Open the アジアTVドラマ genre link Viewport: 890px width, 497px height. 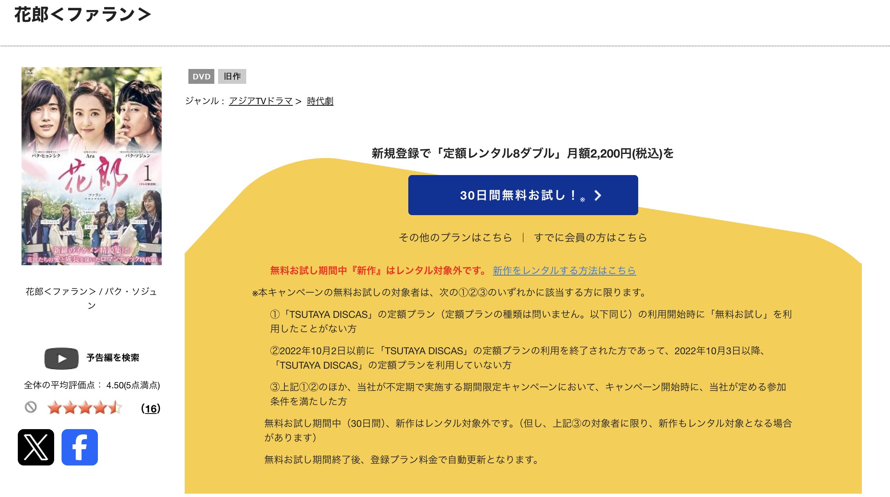click(x=261, y=101)
